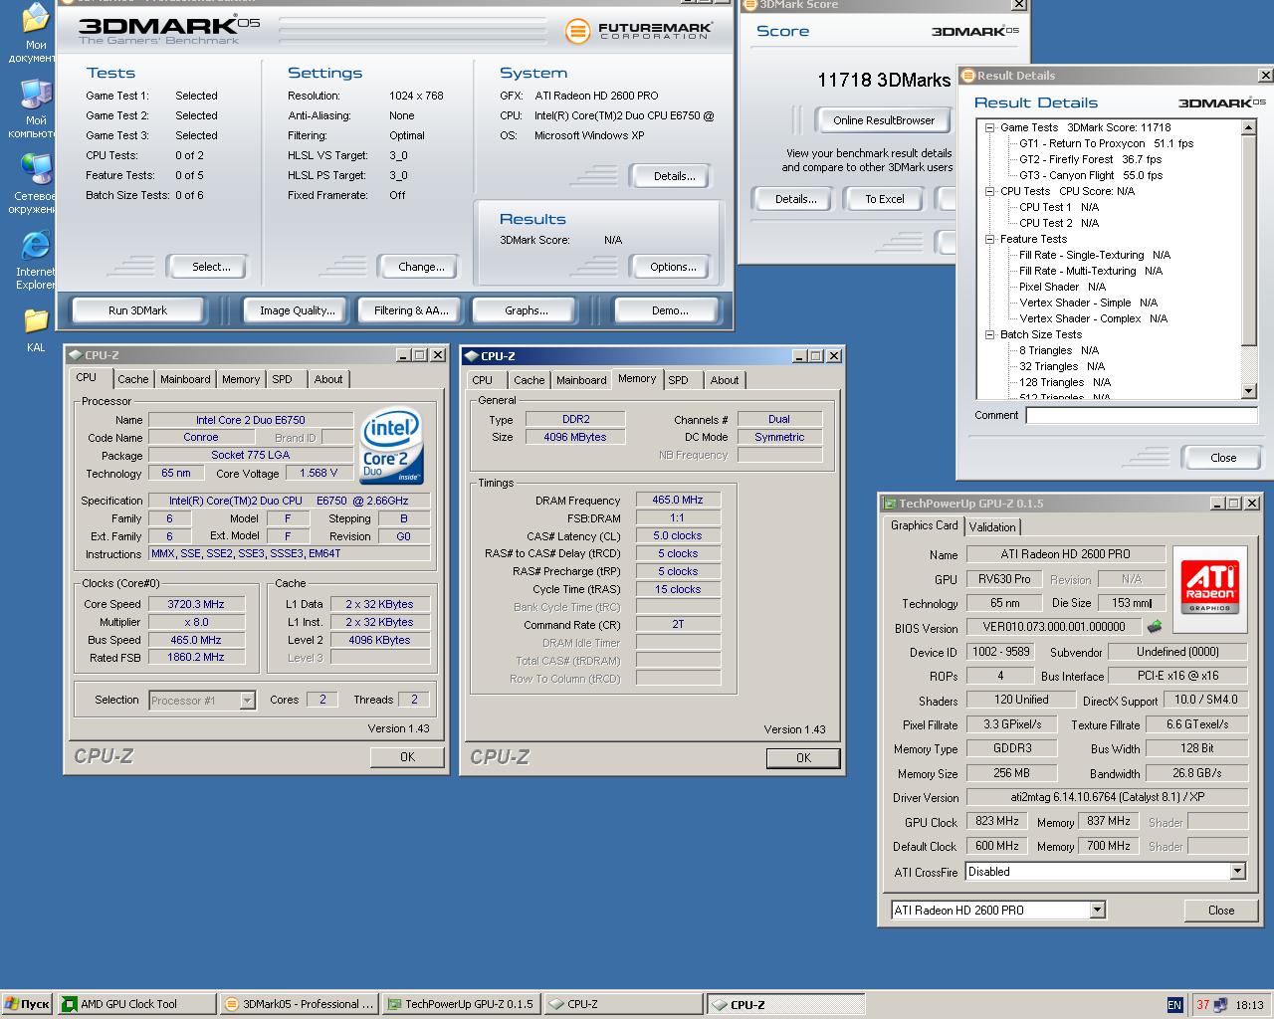Open the CPU-Z Processor selection dropdown

tap(247, 701)
